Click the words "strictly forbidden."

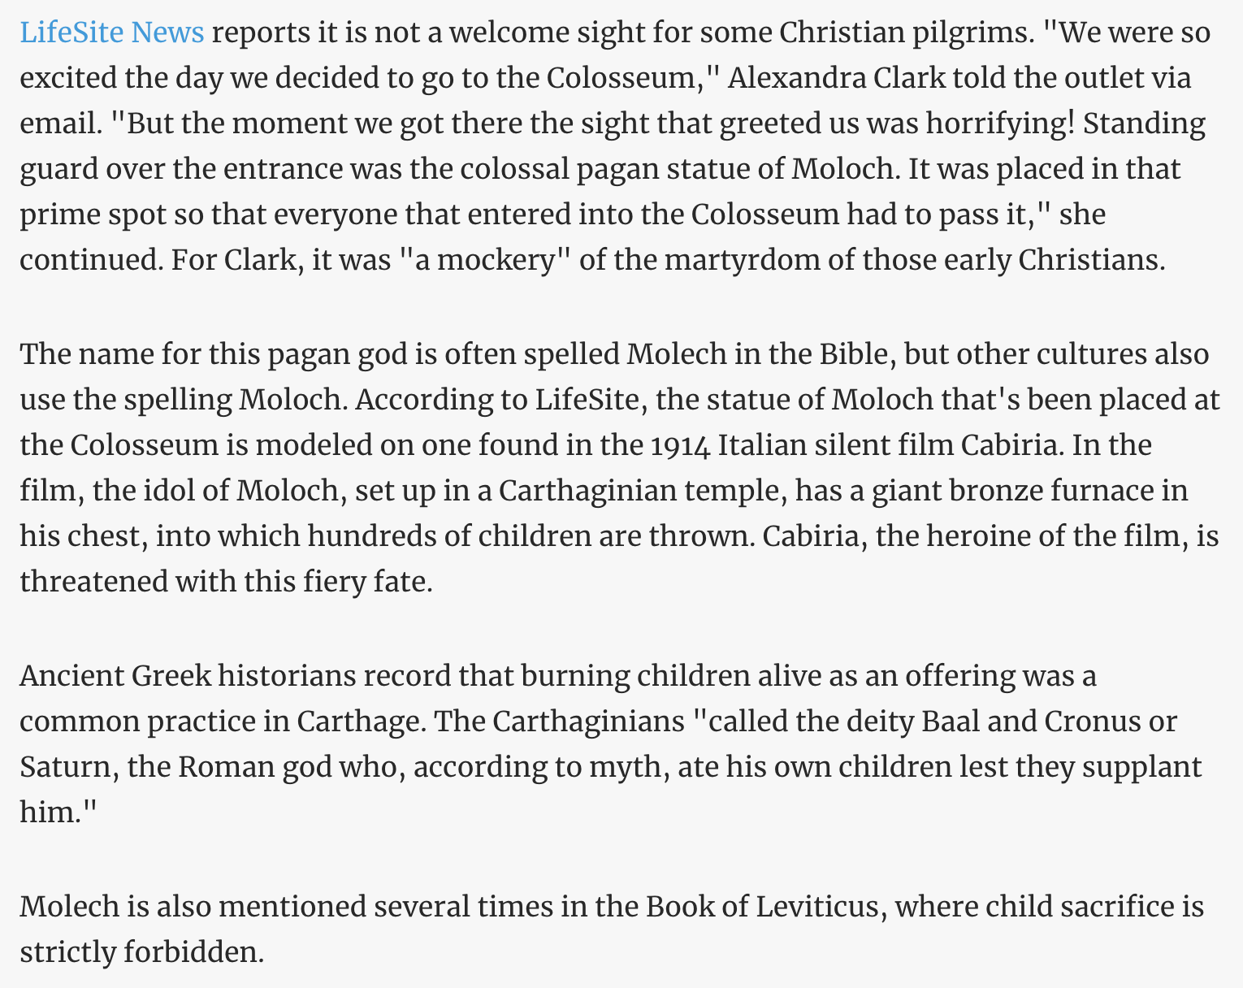[x=142, y=951]
